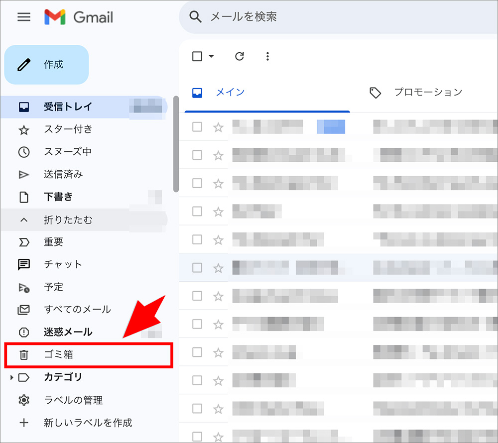The image size is (498, 443).
Task: Open the more options (three dots) icon
Action: point(267,56)
